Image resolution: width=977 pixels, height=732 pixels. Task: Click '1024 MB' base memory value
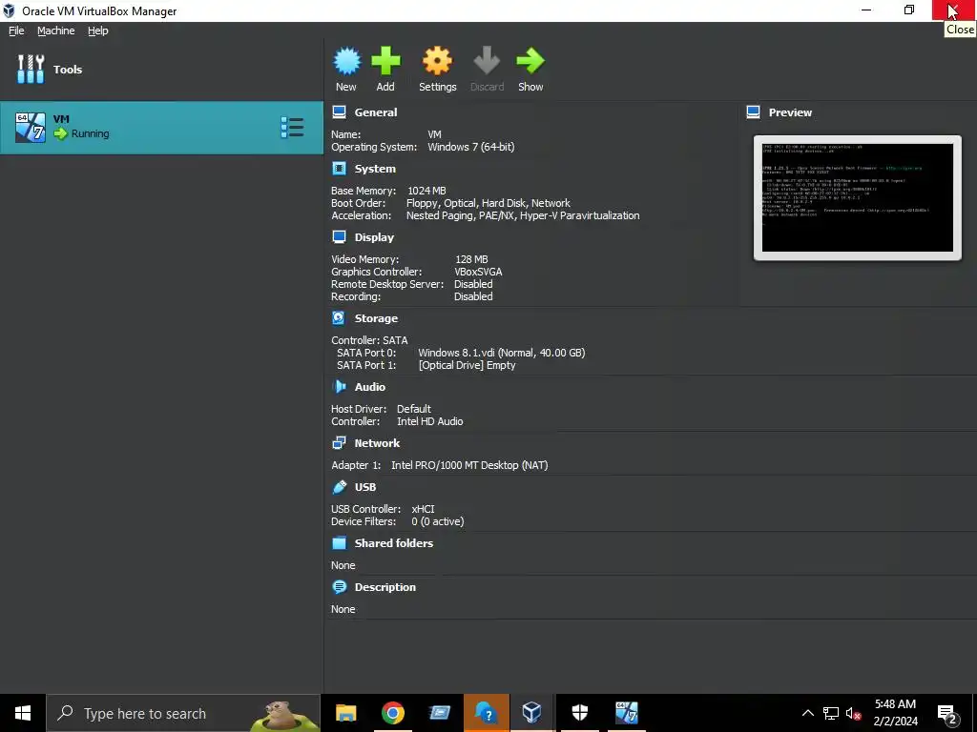tap(426, 191)
